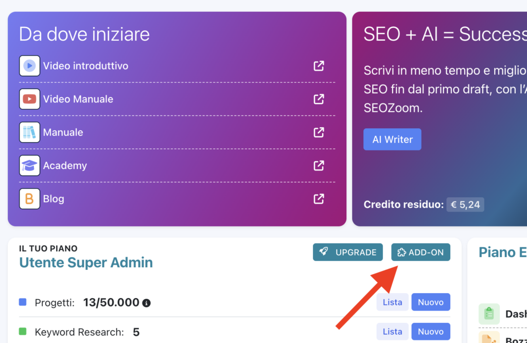The image size is (527, 343).
Task: Open the Progetti Lista button
Action: click(x=392, y=302)
